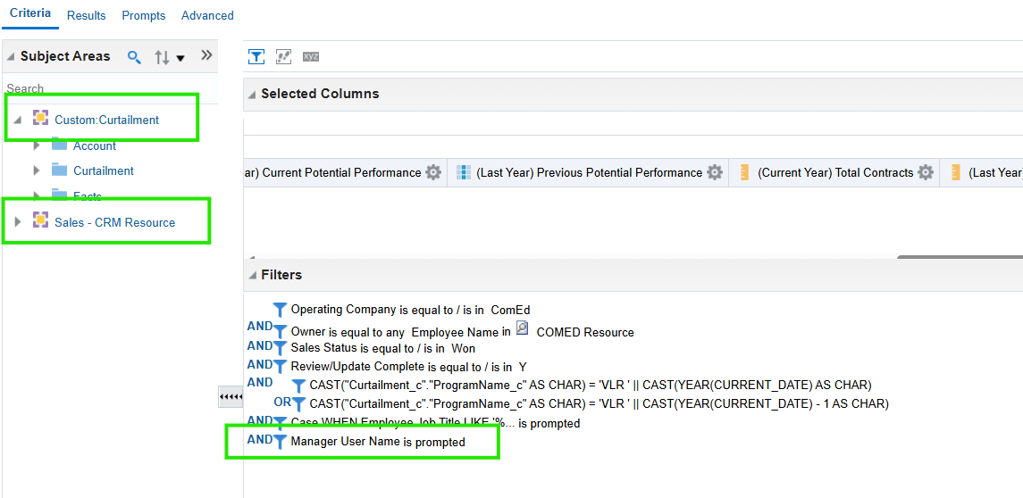Click the AND operator before Owner filter
The width and height of the screenshot is (1023, 498).
point(260,327)
